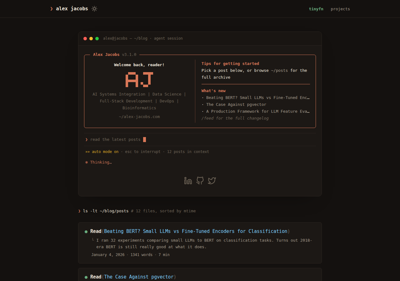The width and height of the screenshot is (400, 281).
Task: Go to the tinyfn nav link
Action: 316,9
